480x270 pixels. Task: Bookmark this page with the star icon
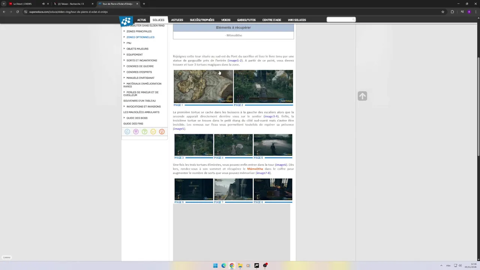coord(443,12)
